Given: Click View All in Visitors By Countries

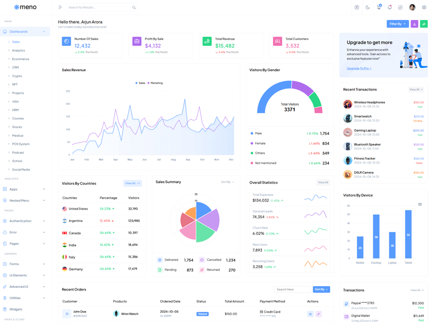Looking at the screenshot, I should click(132, 183).
